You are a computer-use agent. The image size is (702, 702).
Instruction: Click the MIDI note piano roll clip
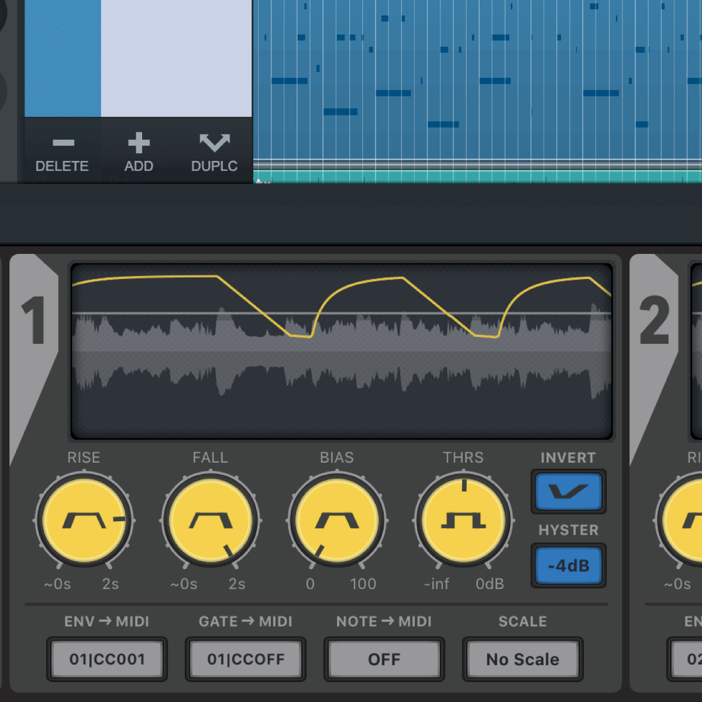point(477,79)
